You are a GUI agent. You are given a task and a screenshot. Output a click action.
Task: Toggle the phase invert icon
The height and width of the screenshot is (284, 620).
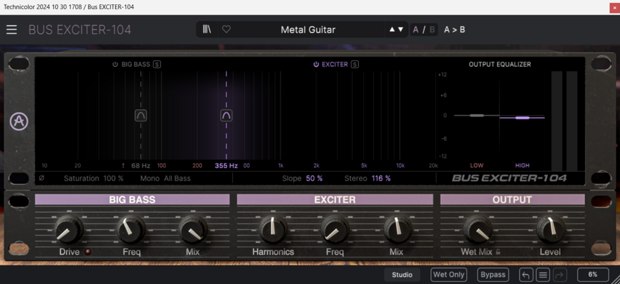click(42, 178)
